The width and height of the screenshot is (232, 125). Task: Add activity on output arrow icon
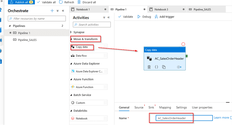pos(179,67)
